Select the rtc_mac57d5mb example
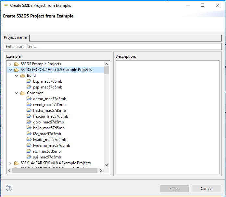The image size is (226, 197). point(47,151)
